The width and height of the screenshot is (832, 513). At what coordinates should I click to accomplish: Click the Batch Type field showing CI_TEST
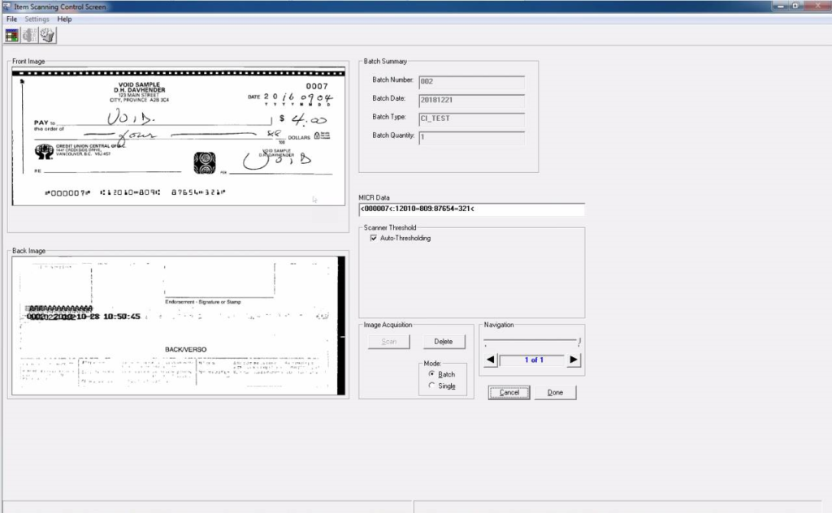(472, 119)
